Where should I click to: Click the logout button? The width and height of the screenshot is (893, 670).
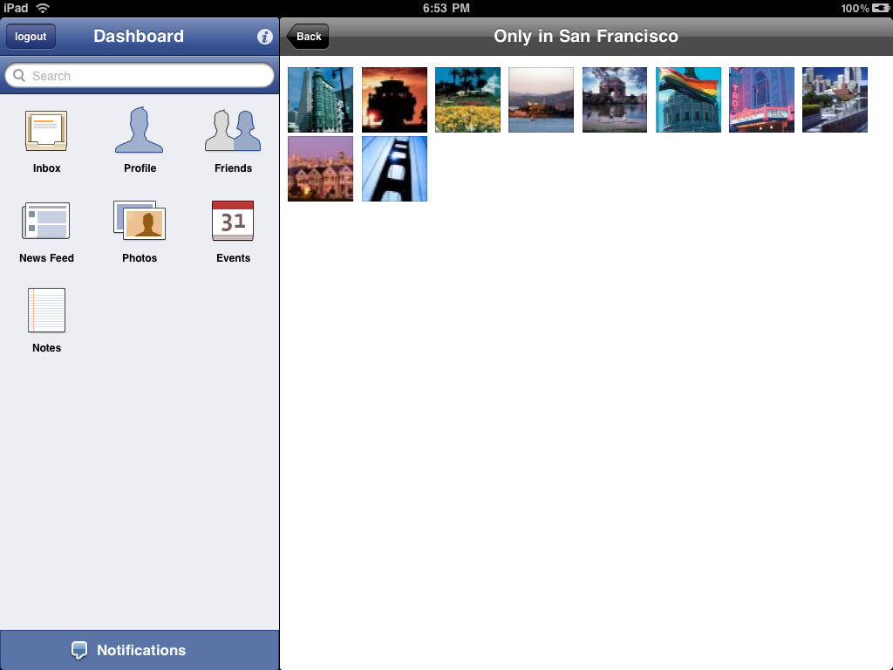click(x=31, y=37)
